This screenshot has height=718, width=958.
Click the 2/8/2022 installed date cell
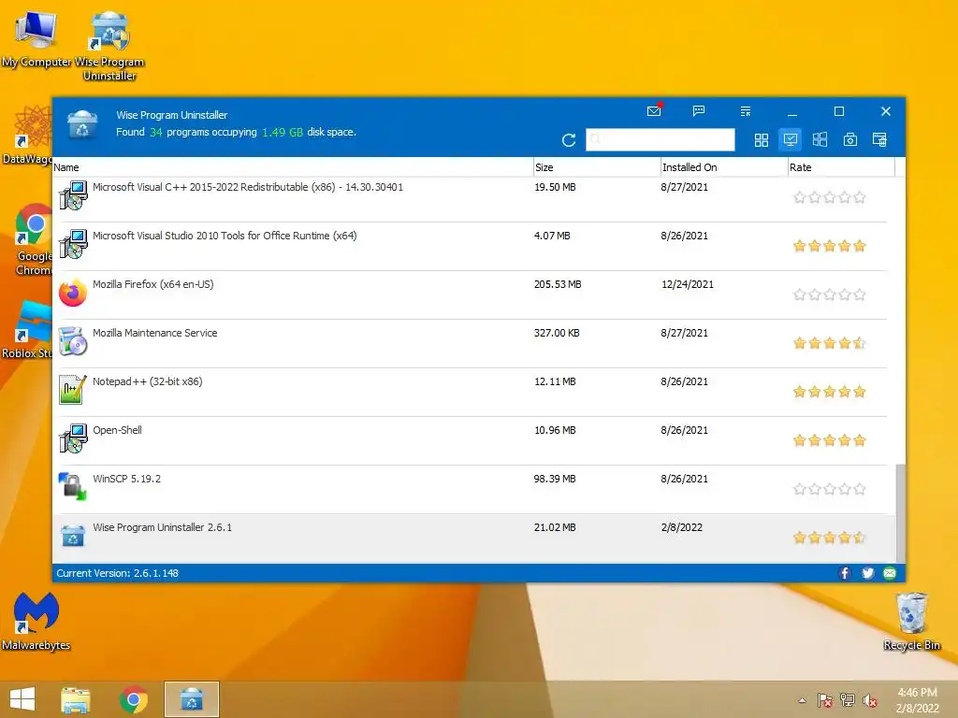[682, 527]
